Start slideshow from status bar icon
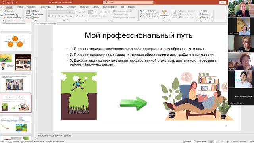 coord(227,141)
